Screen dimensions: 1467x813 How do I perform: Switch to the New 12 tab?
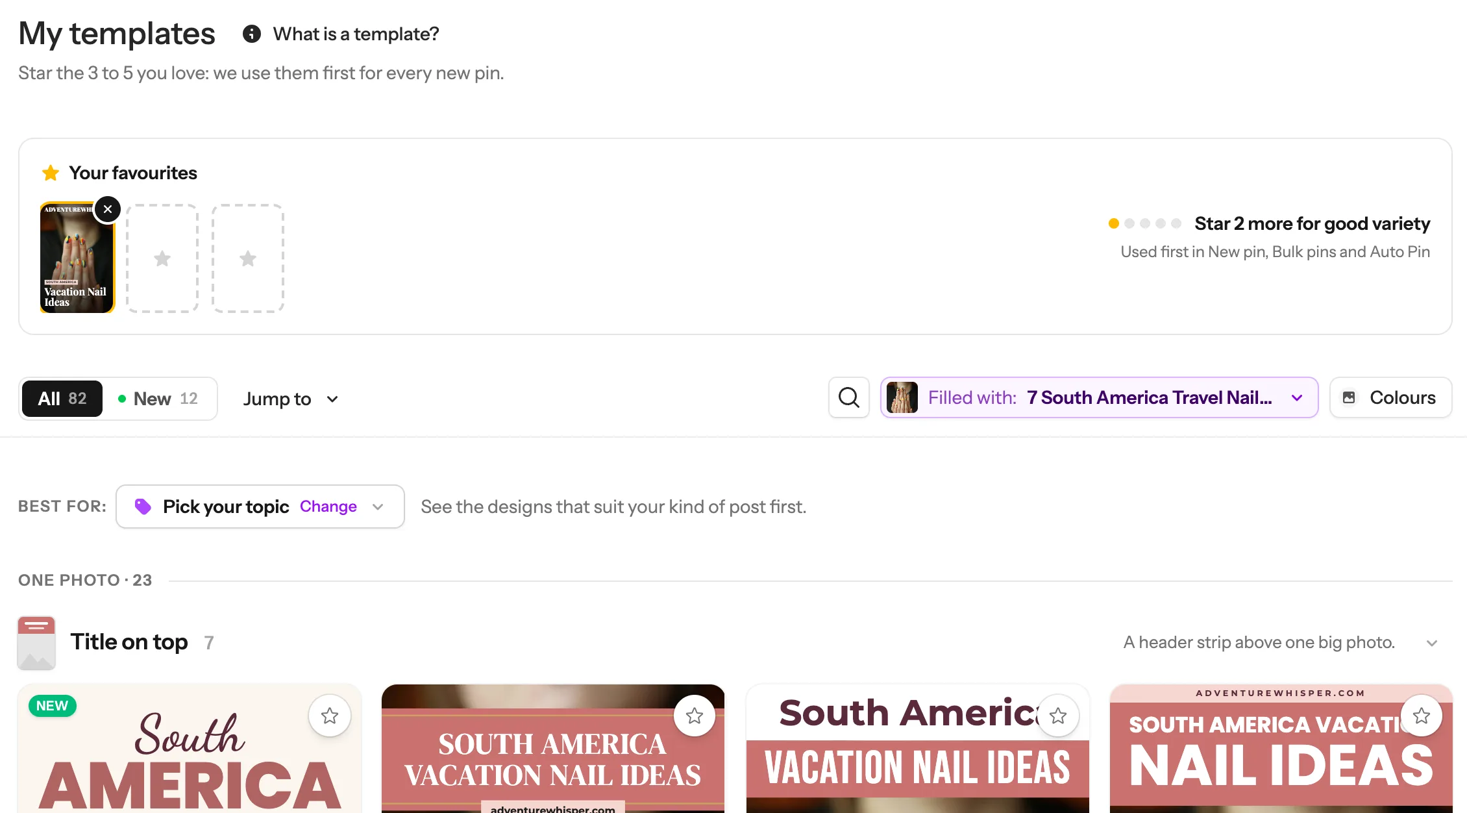pos(158,399)
